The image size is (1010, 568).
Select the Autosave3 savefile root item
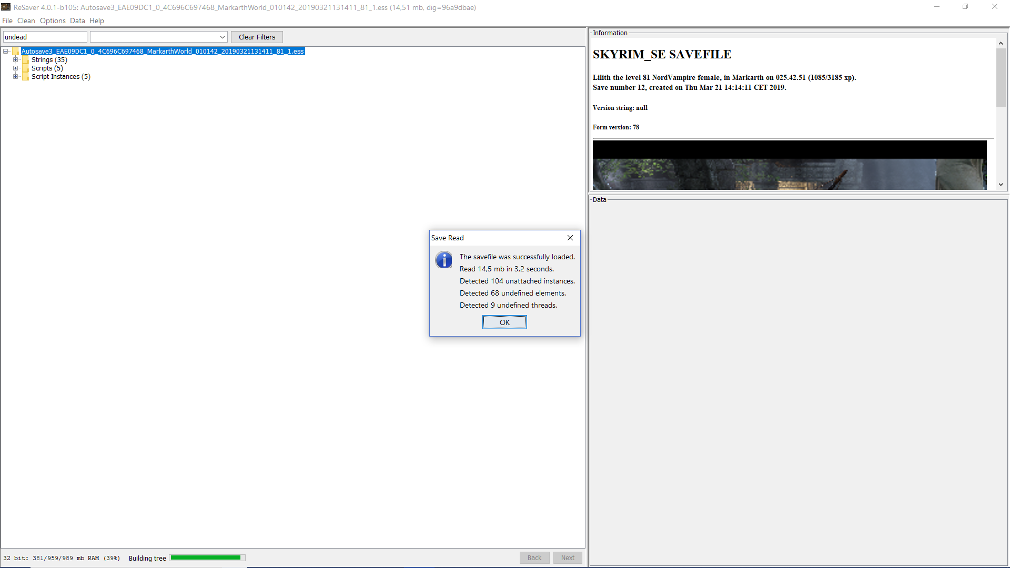tap(163, 52)
